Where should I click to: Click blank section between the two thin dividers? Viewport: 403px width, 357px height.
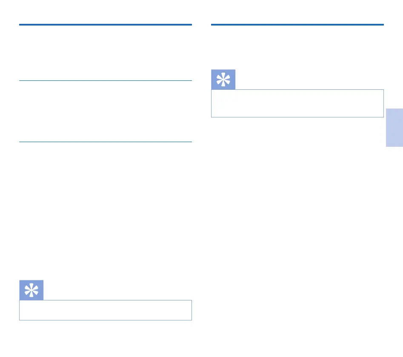(x=106, y=111)
